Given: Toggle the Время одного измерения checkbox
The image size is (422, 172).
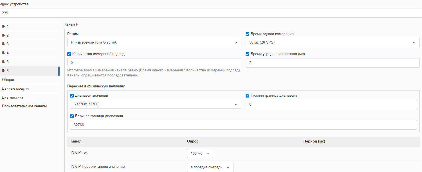Looking at the screenshot, I should coord(248,34).
